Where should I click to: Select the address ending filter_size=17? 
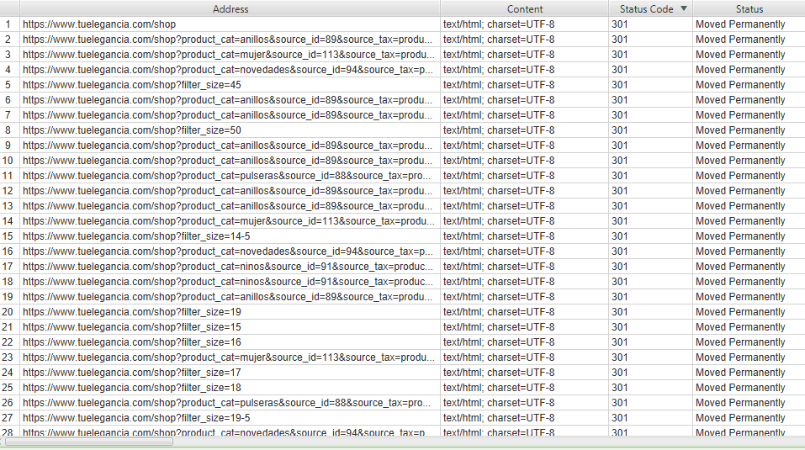tap(131, 373)
